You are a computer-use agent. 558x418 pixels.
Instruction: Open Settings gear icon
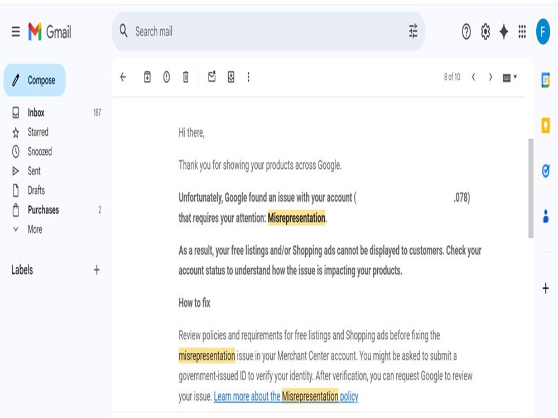(x=485, y=32)
